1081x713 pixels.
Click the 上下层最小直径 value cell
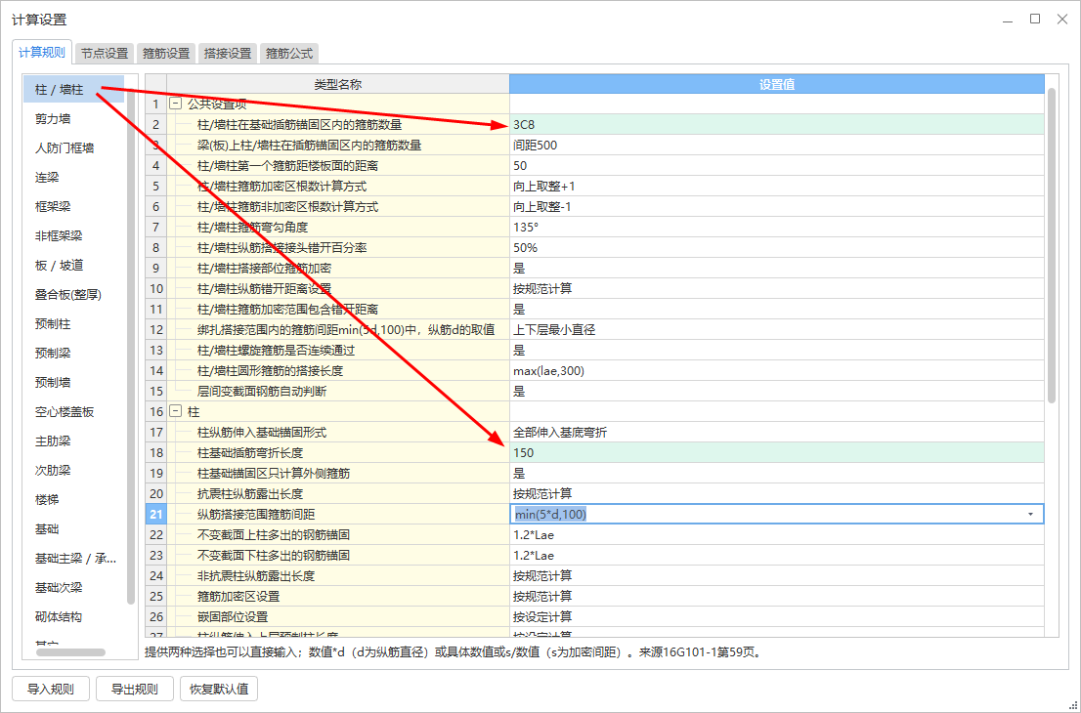click(x=777, y=329)
